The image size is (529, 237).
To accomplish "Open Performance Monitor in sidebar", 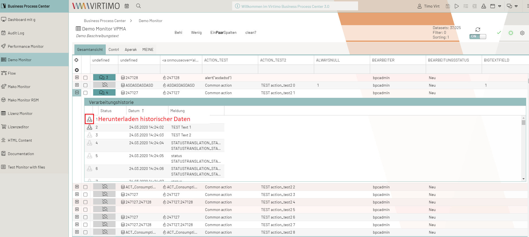I will point(25,46).
